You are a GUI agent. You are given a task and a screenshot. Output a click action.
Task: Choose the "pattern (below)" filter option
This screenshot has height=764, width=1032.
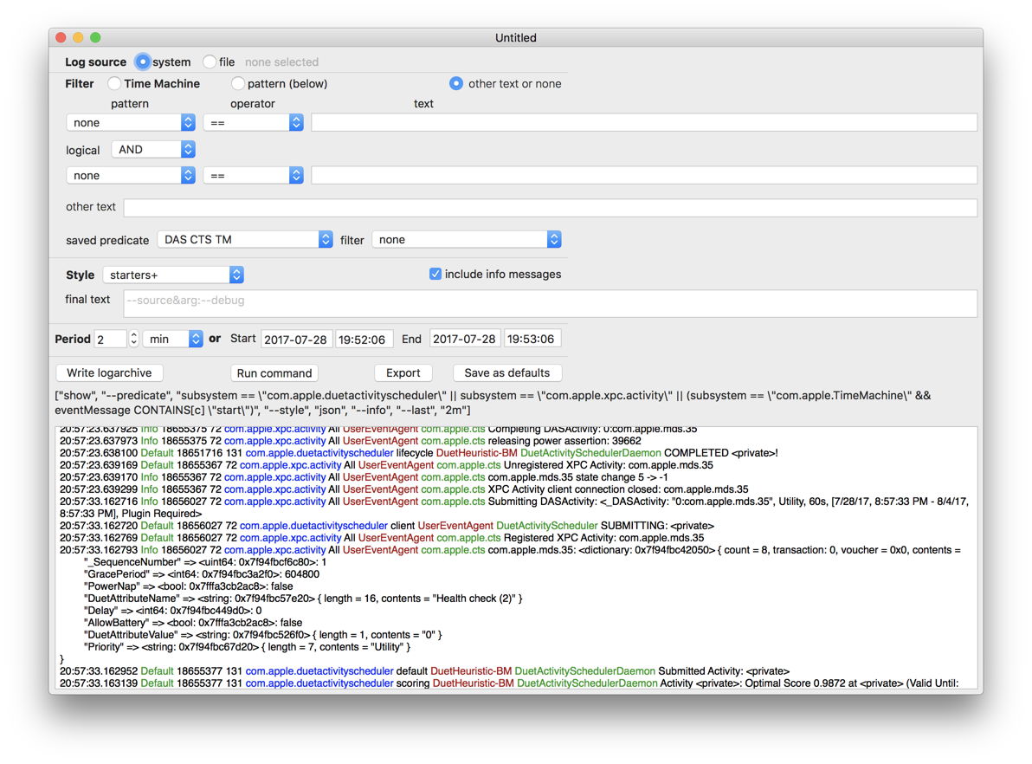[238, 83]
